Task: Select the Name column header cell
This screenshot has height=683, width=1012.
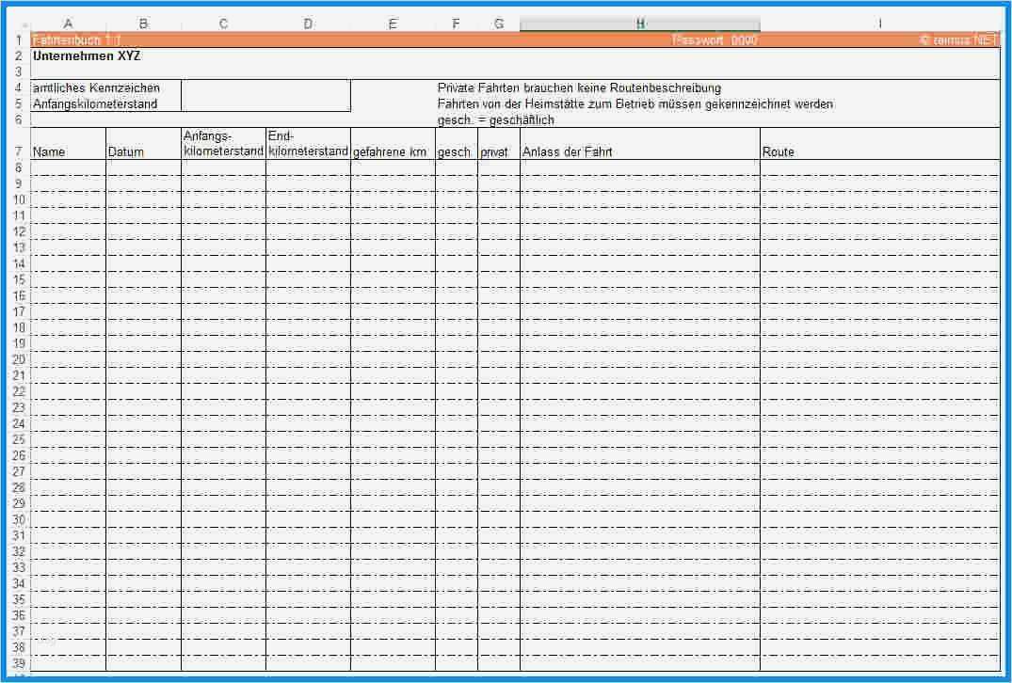Action: coord(49,151)
